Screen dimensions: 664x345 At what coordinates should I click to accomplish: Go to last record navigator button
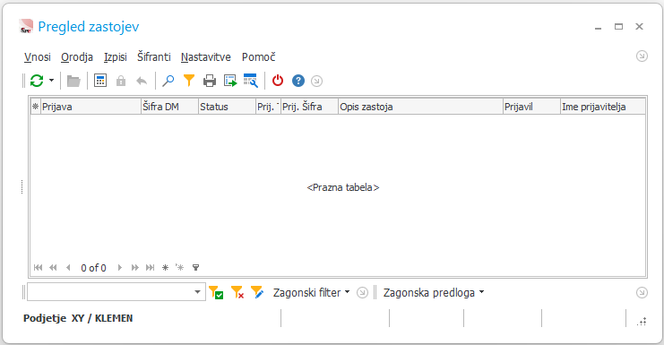[x=150, y=268]
